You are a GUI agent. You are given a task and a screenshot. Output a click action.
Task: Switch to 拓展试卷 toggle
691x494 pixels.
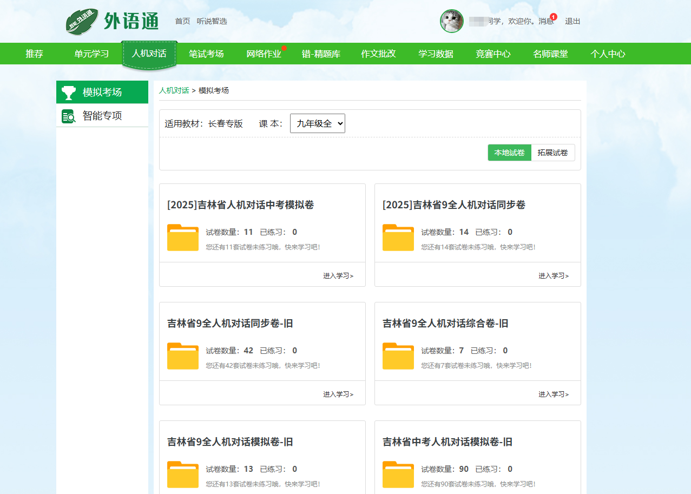tap(552, 153)
